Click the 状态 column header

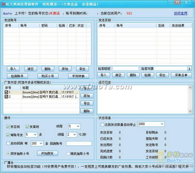click(x=81, y=26)
